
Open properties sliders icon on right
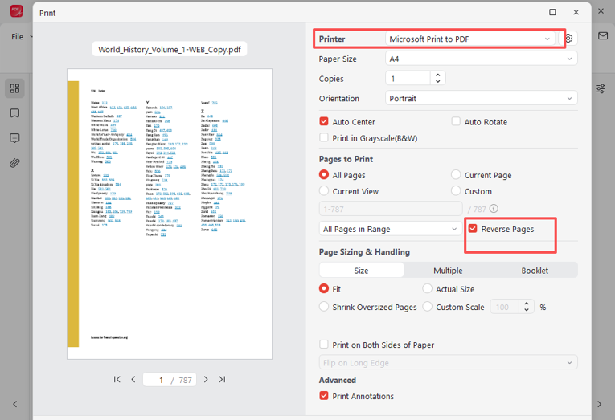600,88
